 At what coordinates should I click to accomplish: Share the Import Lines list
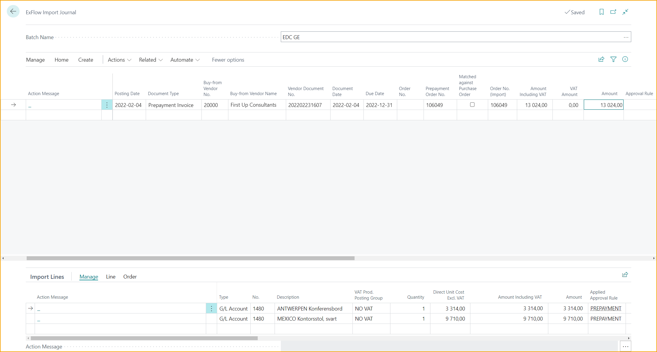[x=625, y=275]
